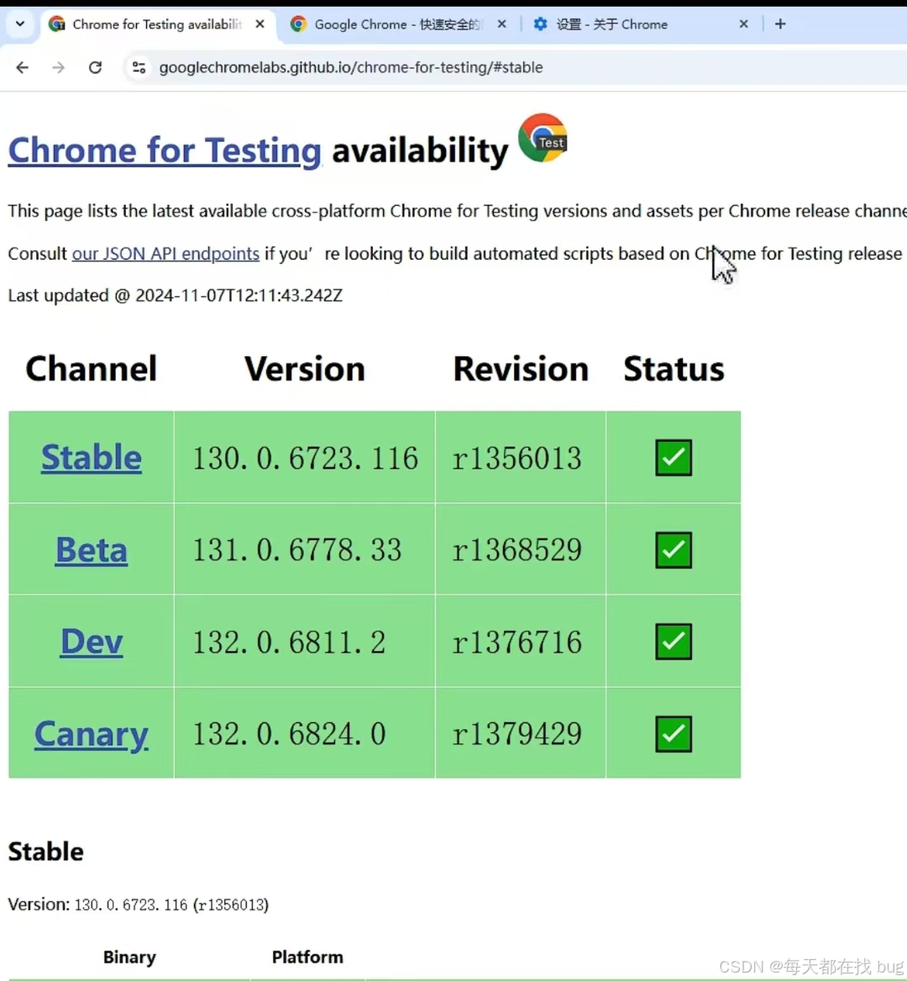Image resolution: width=907 pixels, height=981 pixels.
Task: Open the our JSON API endpoints link
Action: (165, 254)
